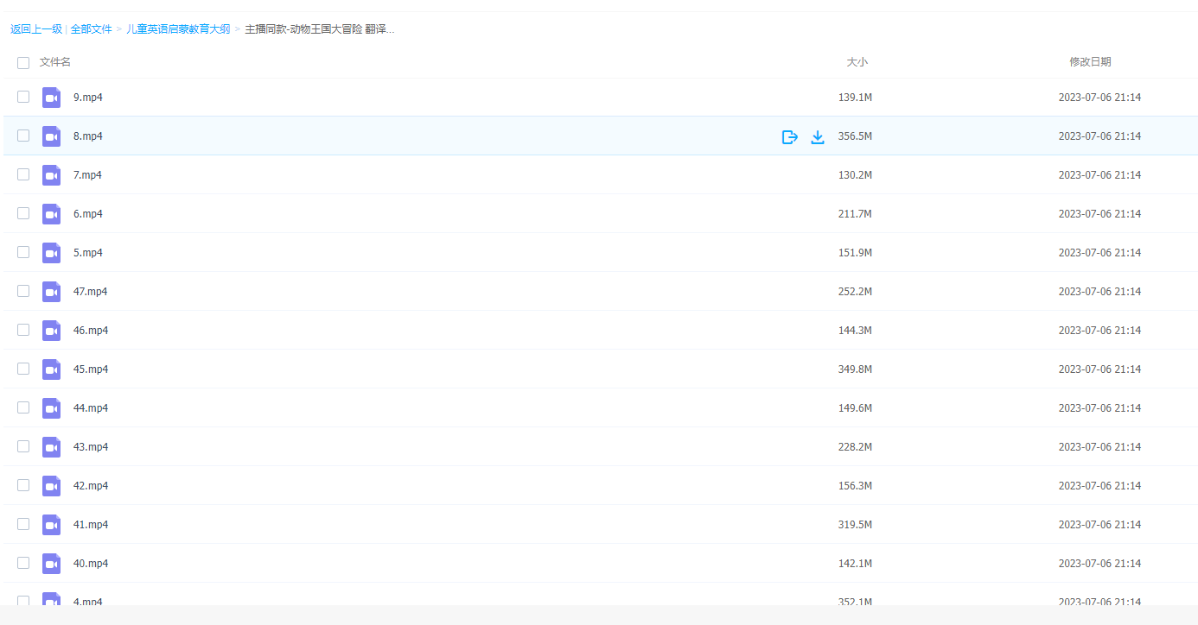Tick the checkbox for 43.mp4
This screenshot has height=625, width=1198.
click(23, 446)
